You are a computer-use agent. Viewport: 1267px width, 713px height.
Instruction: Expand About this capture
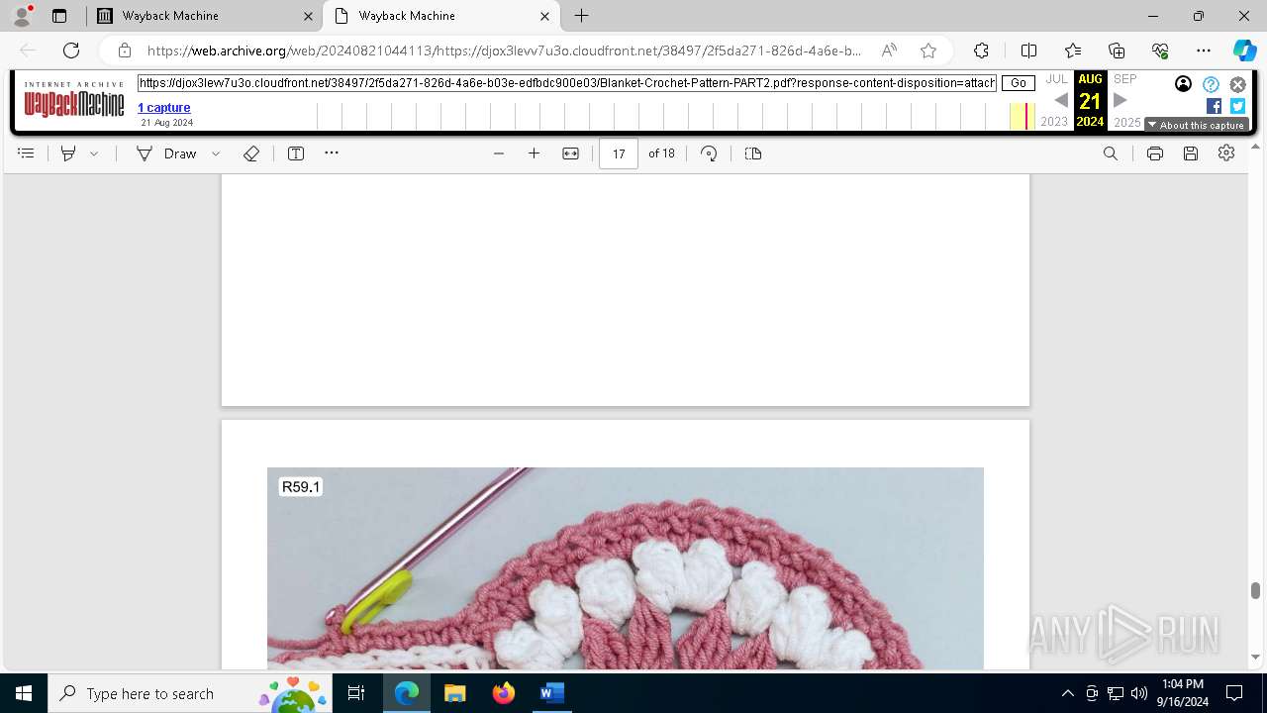1196,126
